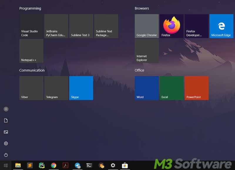
Task: Open Microsoft Store from the taskbar
Action: click(125, 165)
